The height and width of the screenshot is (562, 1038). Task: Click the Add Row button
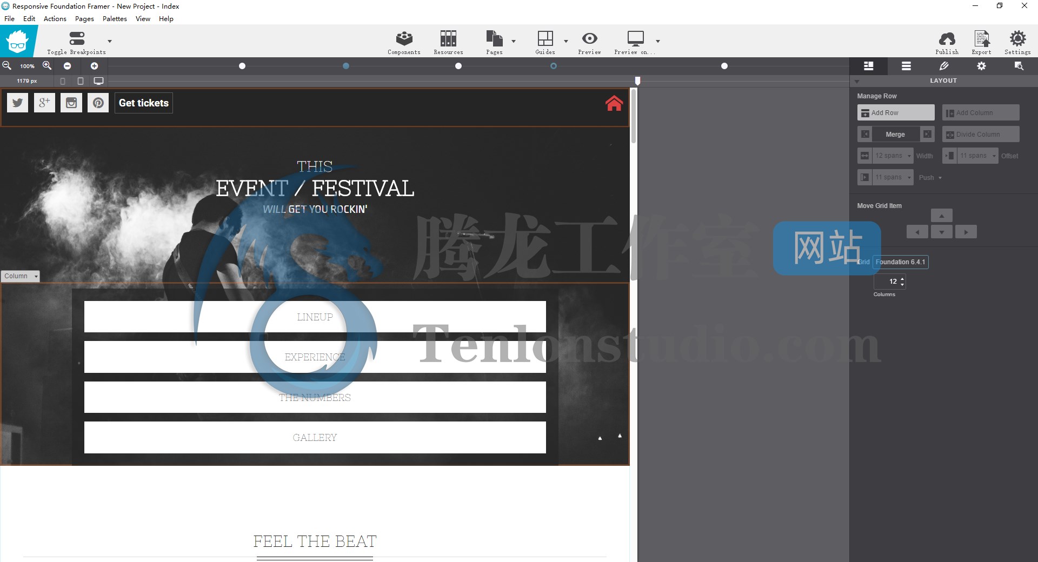coord(895,112)
